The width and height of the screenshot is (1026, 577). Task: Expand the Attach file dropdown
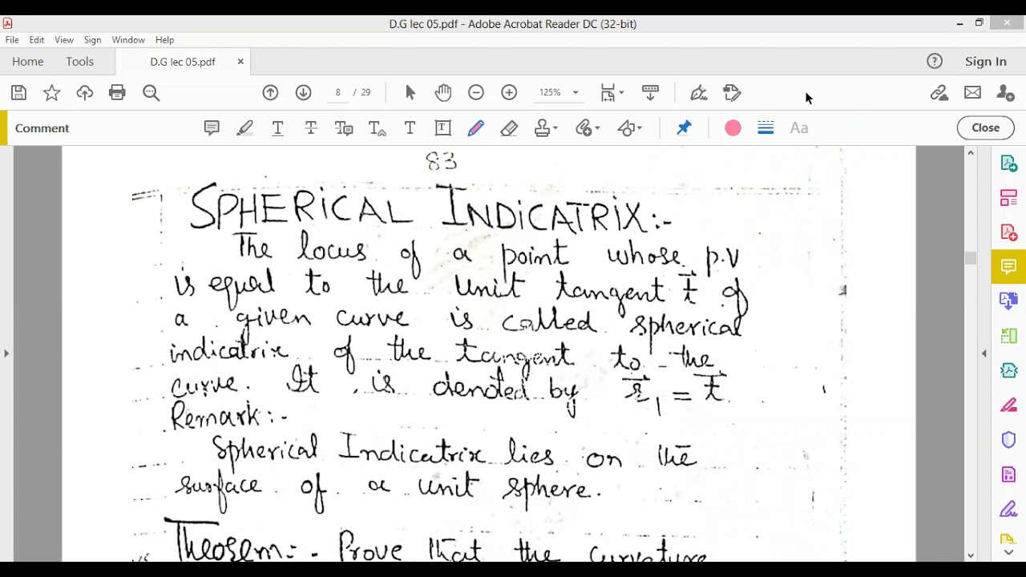pos(596,128)
